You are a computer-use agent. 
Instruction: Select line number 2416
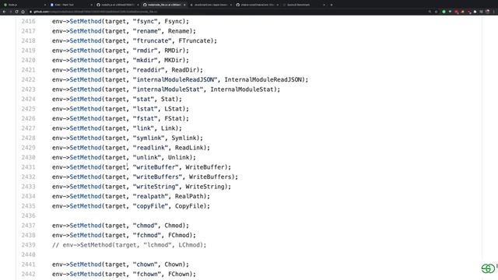click(x=28, y=21)
